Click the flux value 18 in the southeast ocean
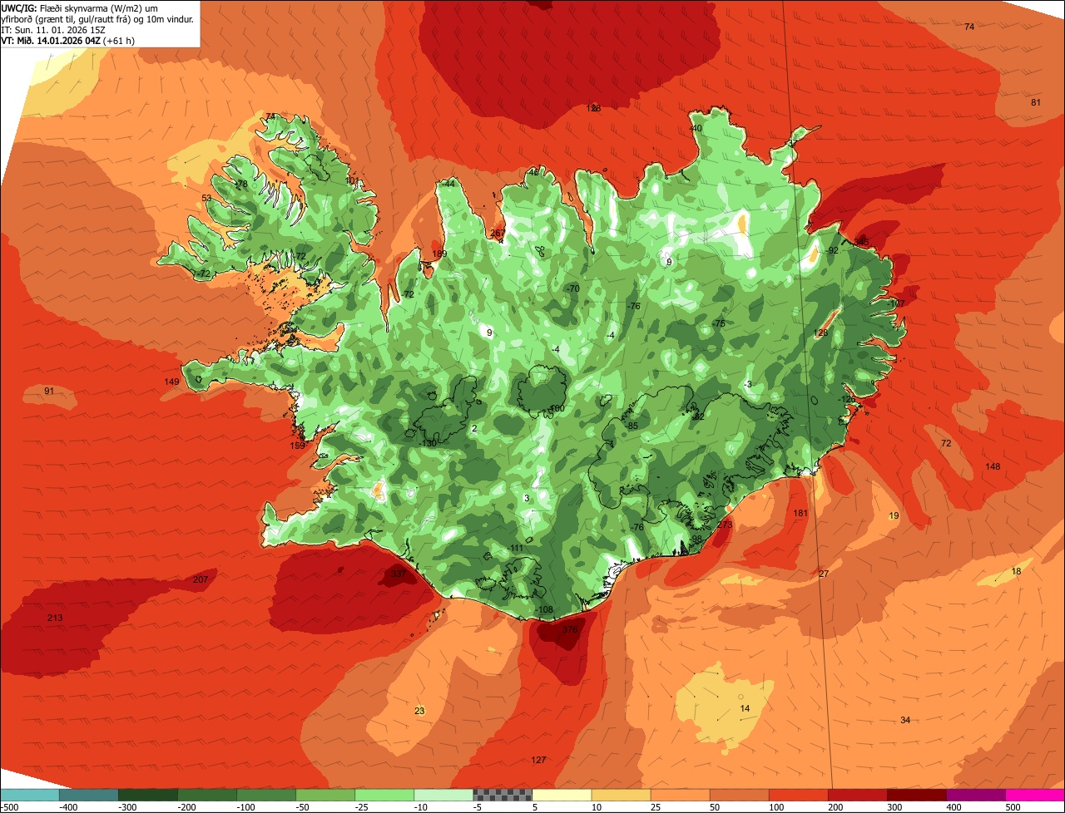 [x=1016, y=571]
